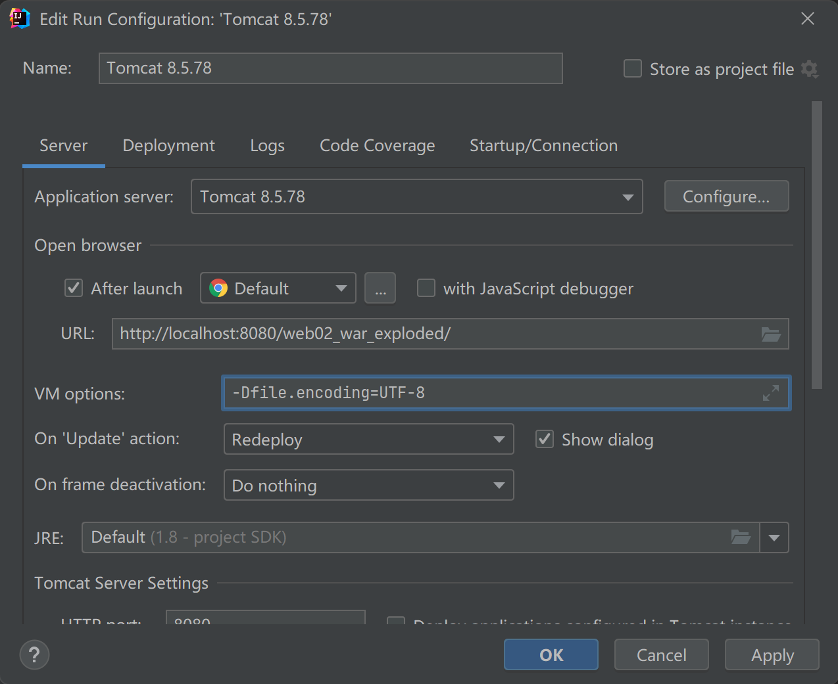Open the Store as project file gear settings
The image size is (838, 684).
pyautogui.click(x=810, y=69)
